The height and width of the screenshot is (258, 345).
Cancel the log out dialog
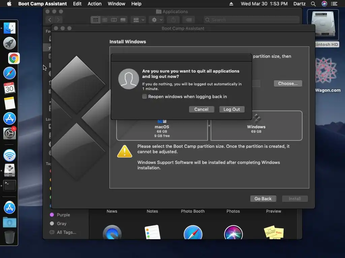(201, 109)
